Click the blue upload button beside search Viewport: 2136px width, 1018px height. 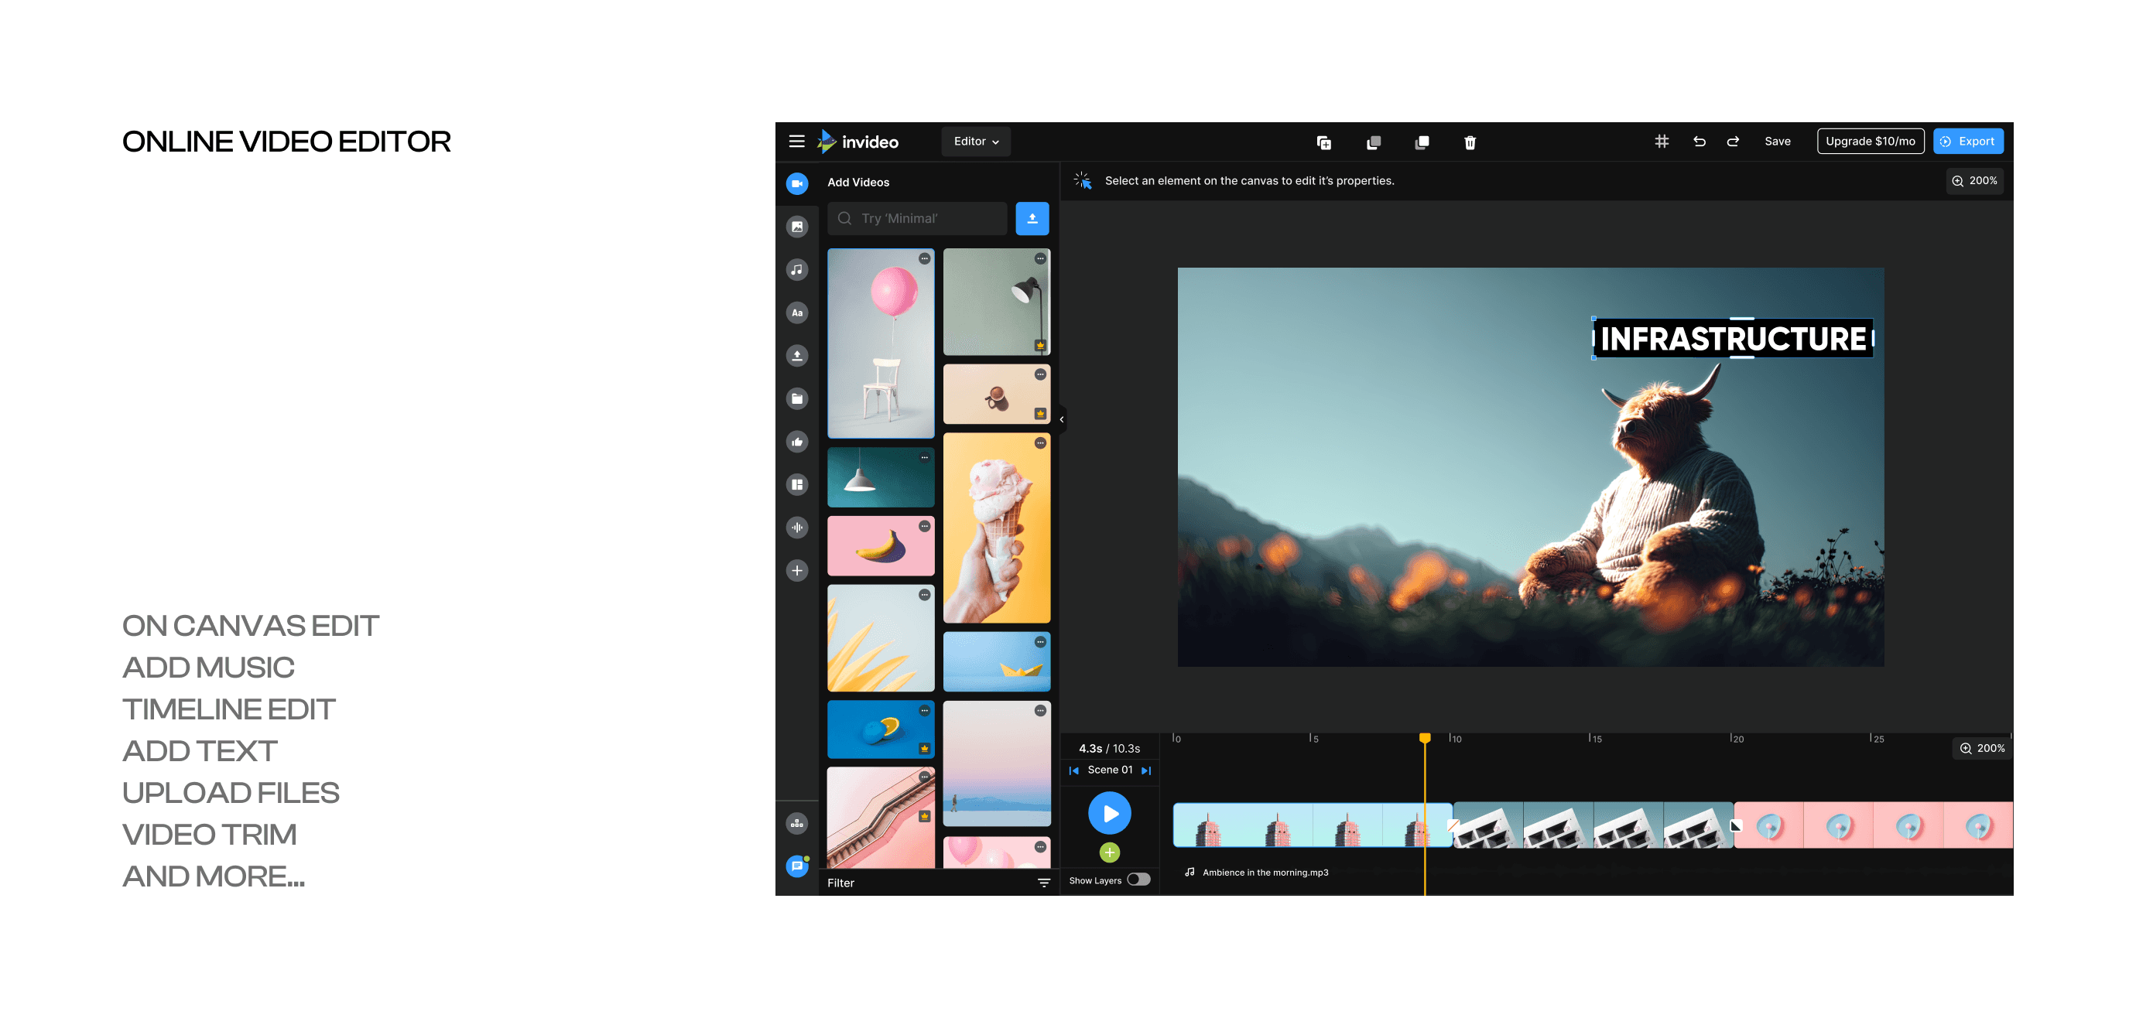click(x=1032, y=219)
